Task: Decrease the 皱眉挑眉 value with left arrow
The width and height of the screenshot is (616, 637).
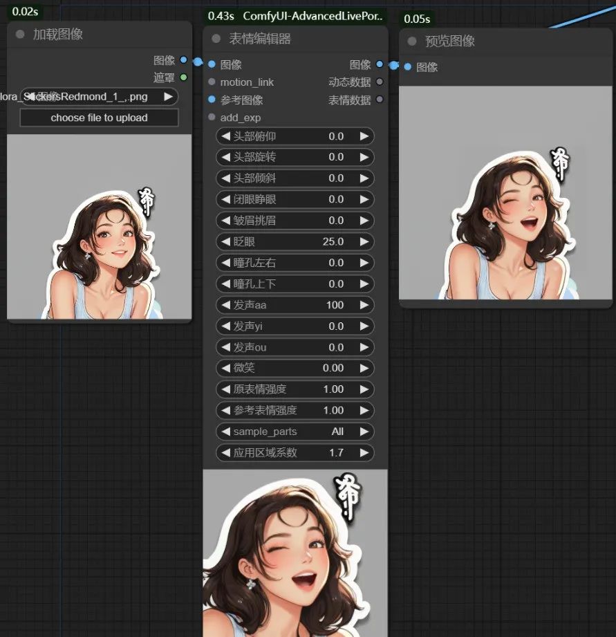Action: coord(226,221)
